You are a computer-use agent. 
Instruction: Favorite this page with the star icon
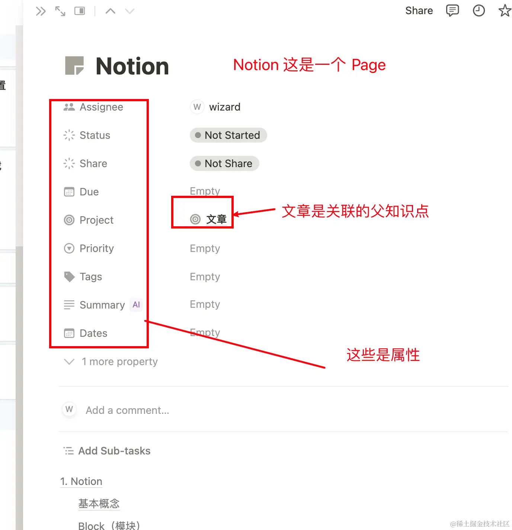coord(505,10)
